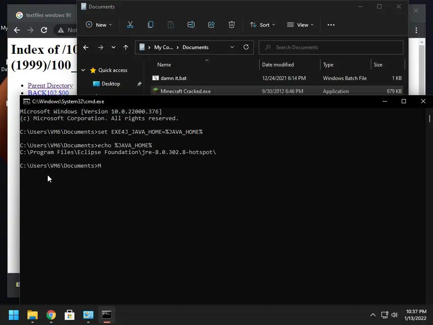Expand the address bar history dropdown
Image resolution: width=433 pixels, height=325 pixels.
[232, 47]
